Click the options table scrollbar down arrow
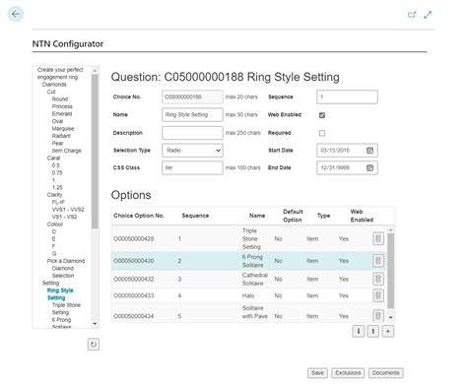This screenshot has width=467, height=384. coord(390,317)
